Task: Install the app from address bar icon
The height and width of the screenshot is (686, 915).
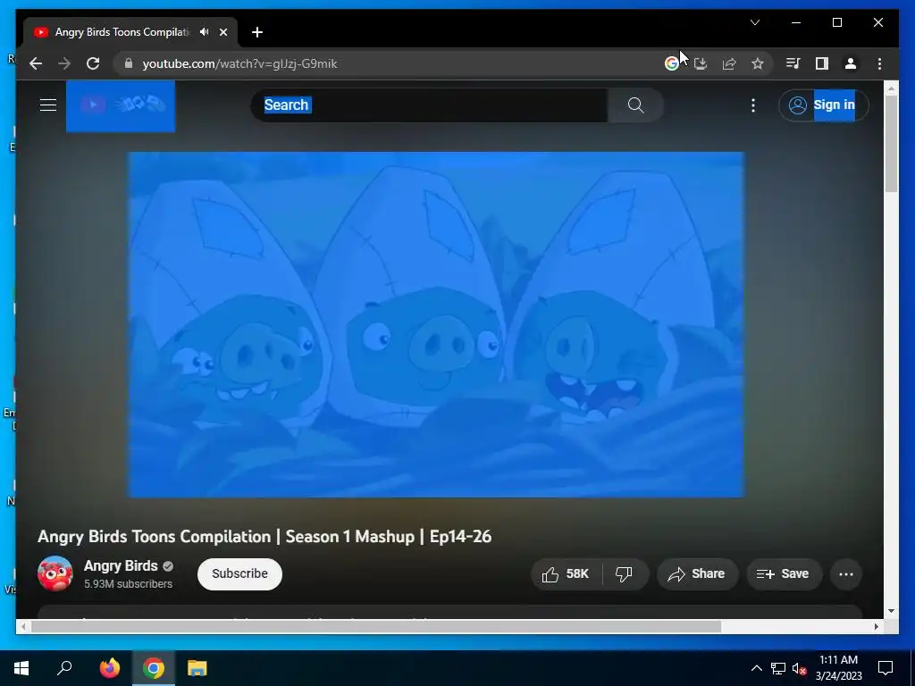Action: 701,63
